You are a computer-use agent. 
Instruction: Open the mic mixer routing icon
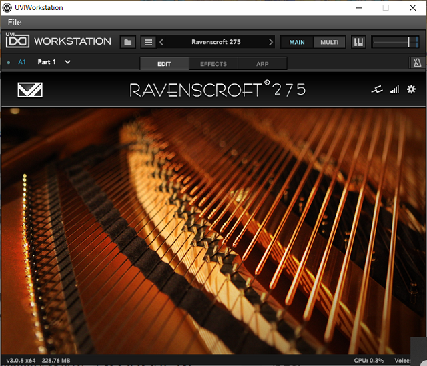click(377, 89)
